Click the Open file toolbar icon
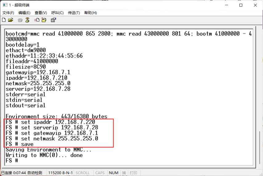Viewport: 263px width, 176px height. tap(10, 20)
